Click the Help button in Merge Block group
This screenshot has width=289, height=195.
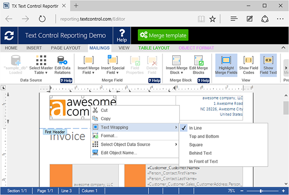pyautogui.click(x=203, y=81)
